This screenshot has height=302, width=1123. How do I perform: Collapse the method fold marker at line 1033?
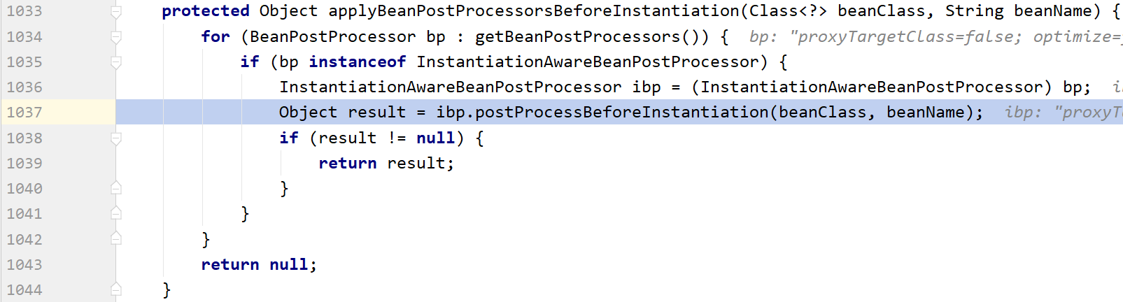pyautogui.click(x=116, y=11)
